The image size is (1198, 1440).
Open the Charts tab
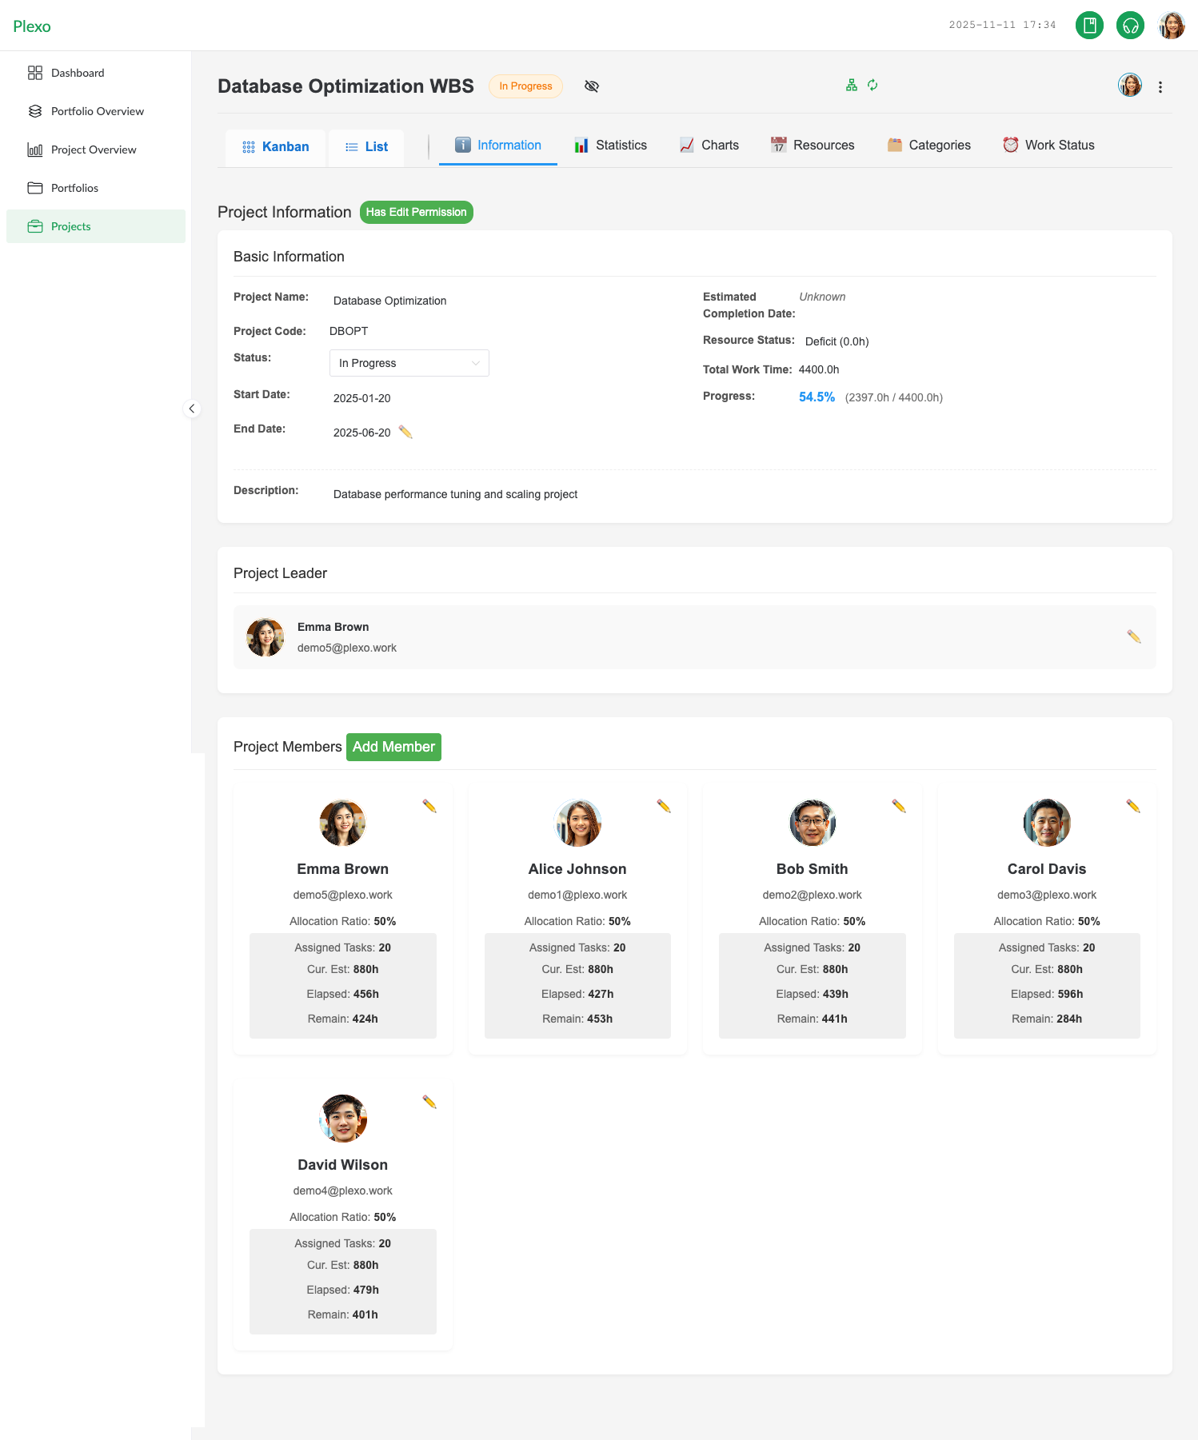pos(709,146)
